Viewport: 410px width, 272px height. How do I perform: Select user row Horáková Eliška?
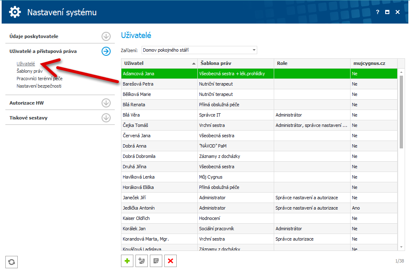click(259, 187)
